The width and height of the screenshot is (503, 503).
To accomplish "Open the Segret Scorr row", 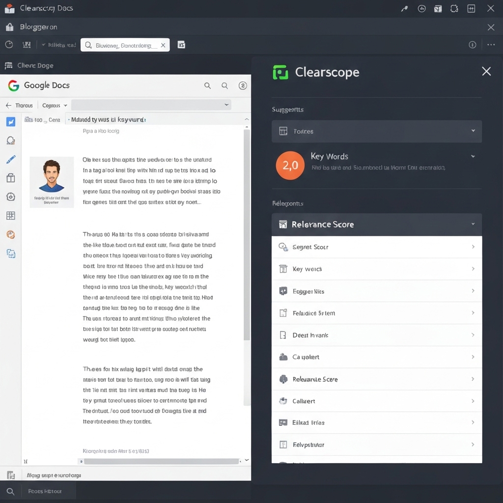I will (x=377, y=247).
